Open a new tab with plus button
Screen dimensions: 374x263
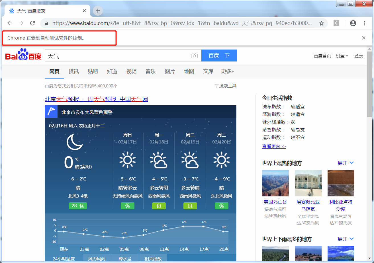coord(98,11)
